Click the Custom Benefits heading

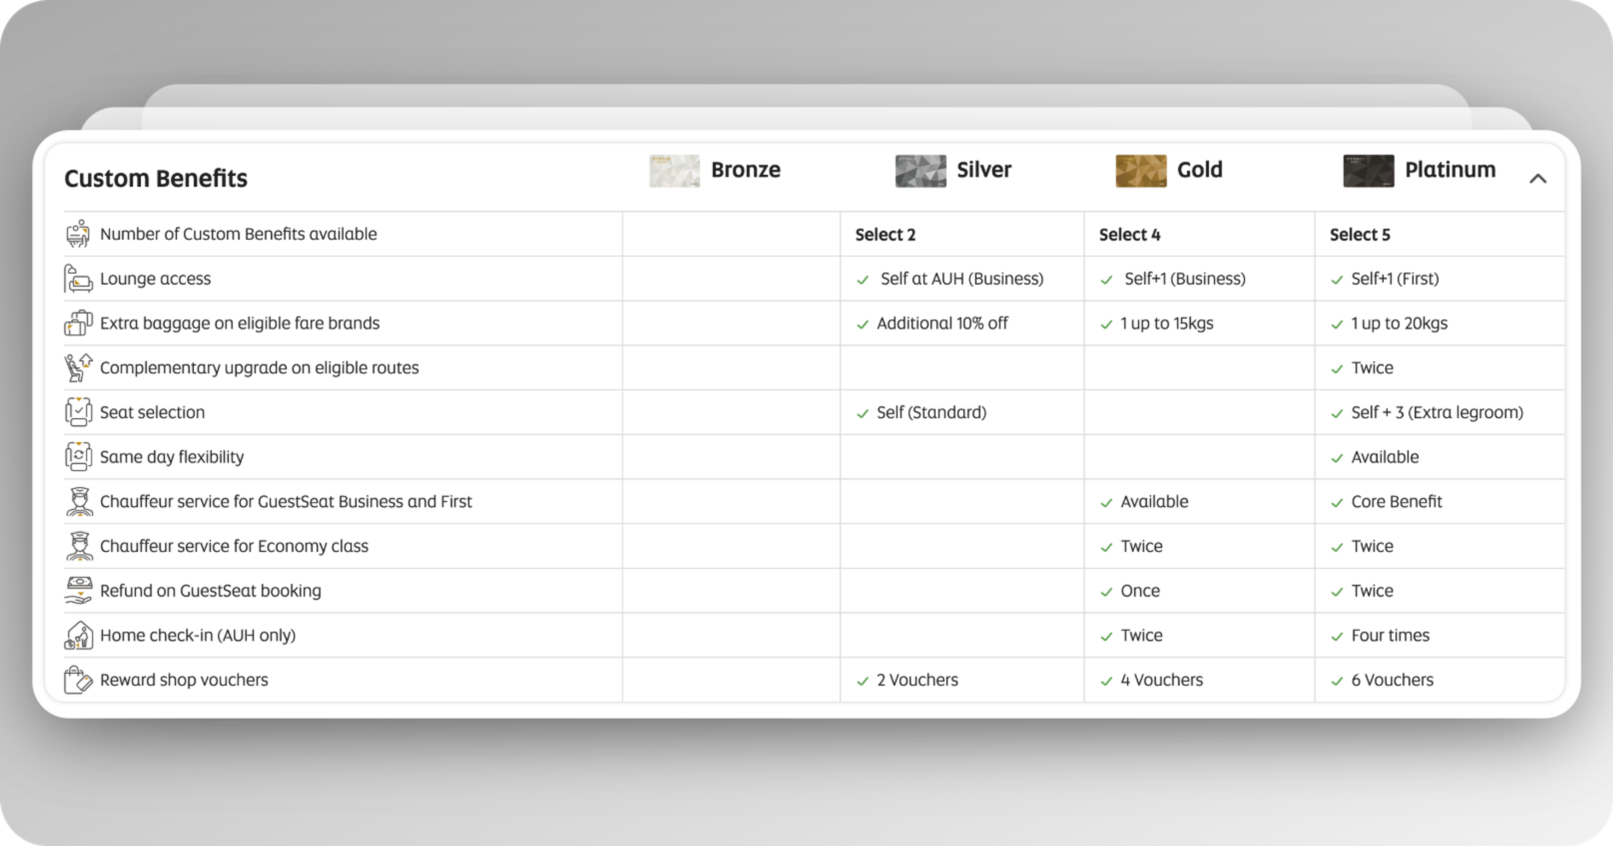tap(156, 178)
